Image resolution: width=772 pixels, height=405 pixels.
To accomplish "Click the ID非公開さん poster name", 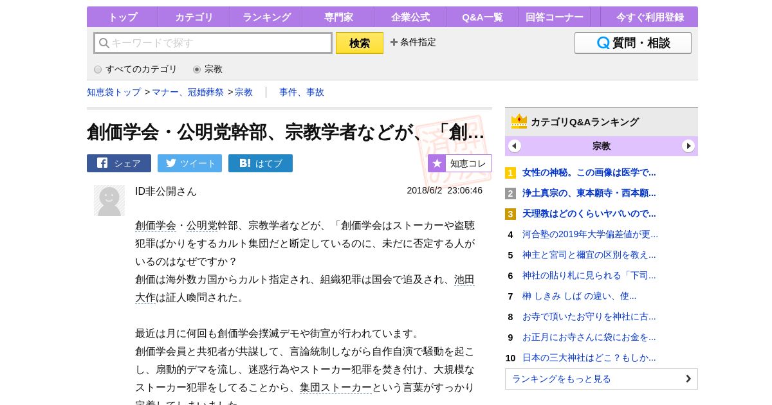I will 166,192.
